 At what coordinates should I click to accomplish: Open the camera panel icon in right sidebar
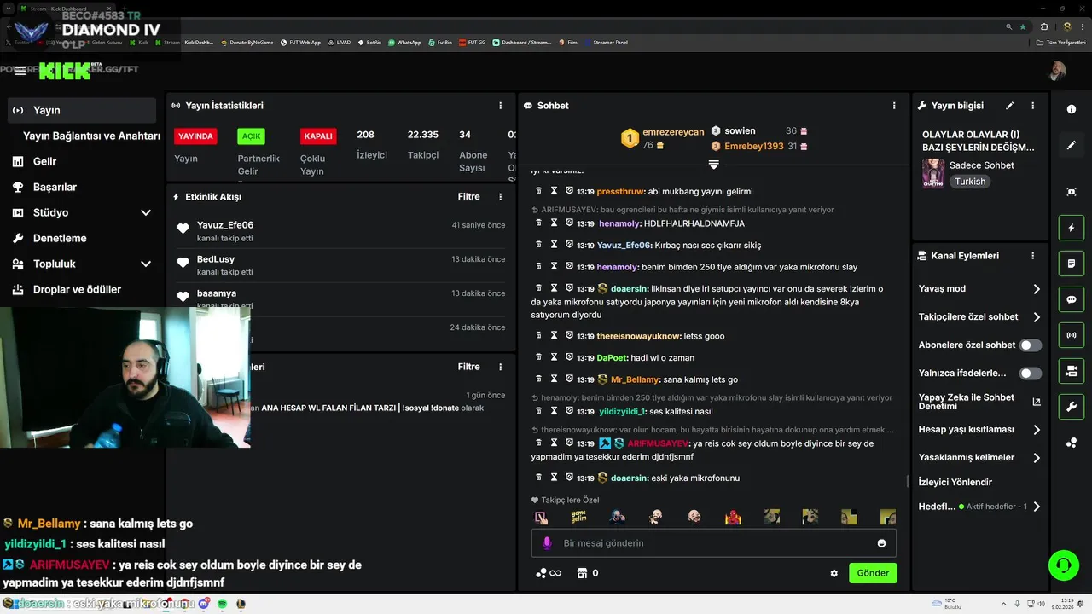click(x=1072, y=371)
